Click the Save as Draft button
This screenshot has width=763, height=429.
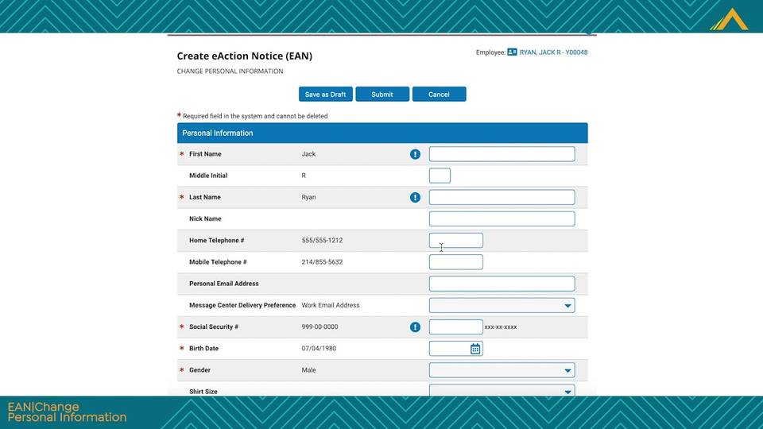[x=325, y=95]
